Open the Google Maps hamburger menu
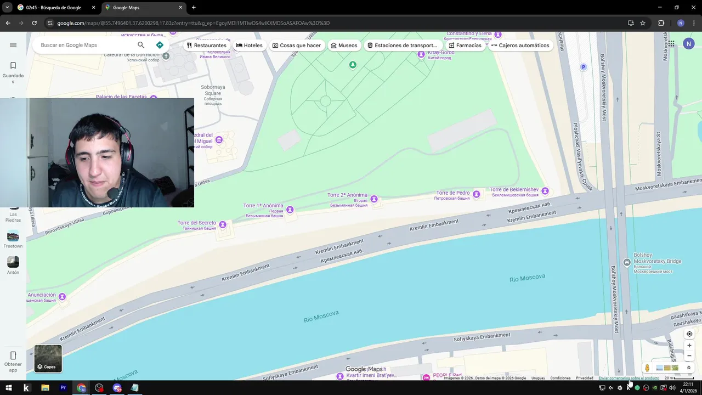The height and width of the screenshot is (395, 702). 13,45
